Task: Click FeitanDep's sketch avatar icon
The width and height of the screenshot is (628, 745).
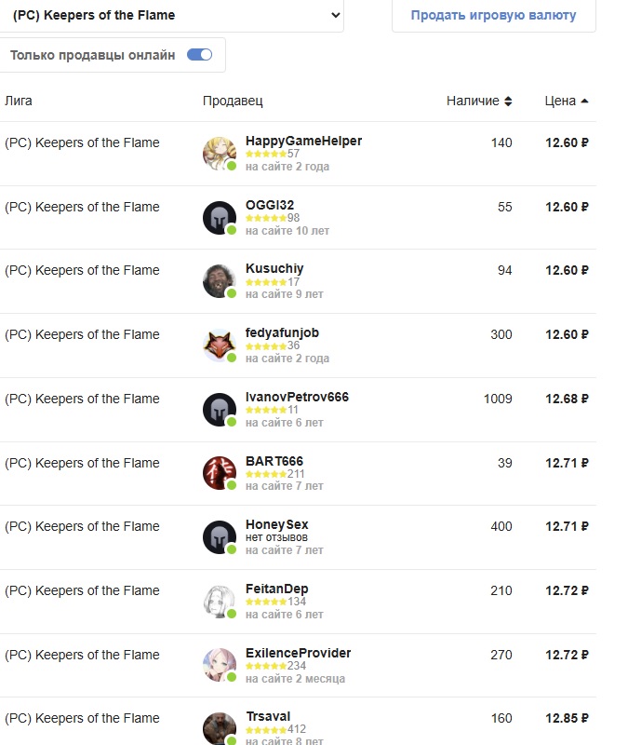Action: click(x=220, y=601)
